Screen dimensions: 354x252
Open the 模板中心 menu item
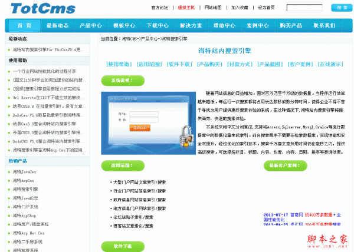[124, 25]
